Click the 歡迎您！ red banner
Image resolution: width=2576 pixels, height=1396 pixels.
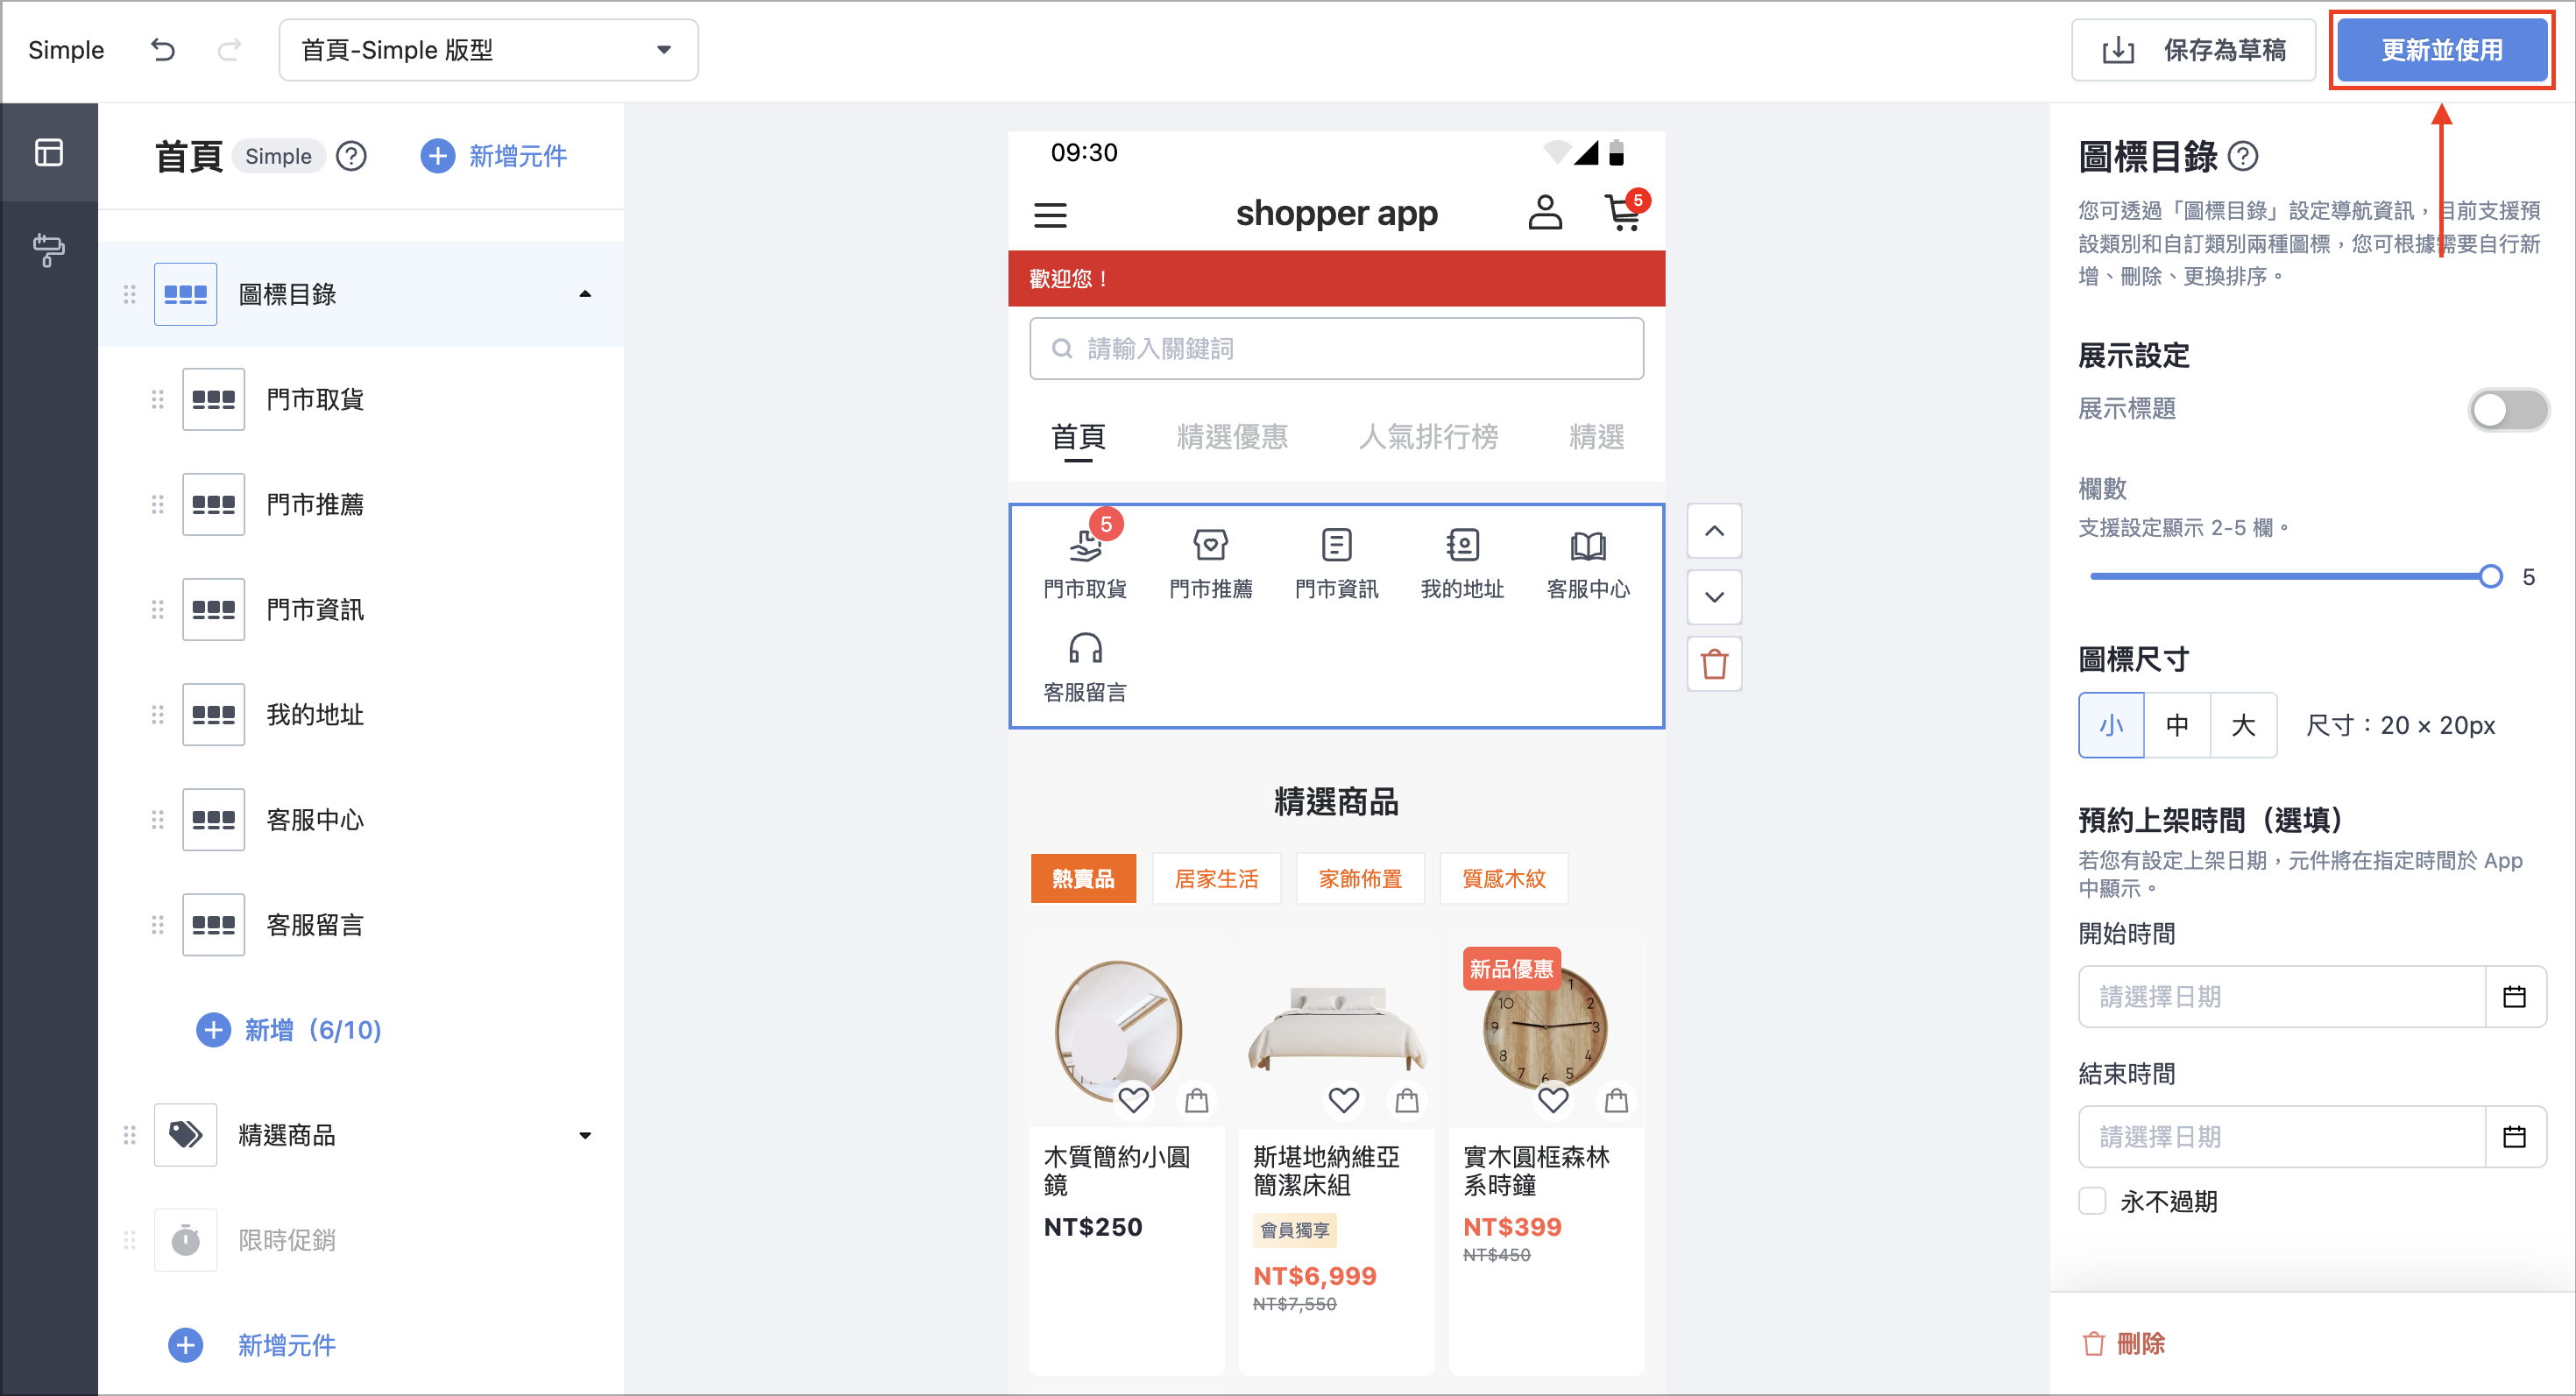pyautogui.click(x=1336, y=278)
